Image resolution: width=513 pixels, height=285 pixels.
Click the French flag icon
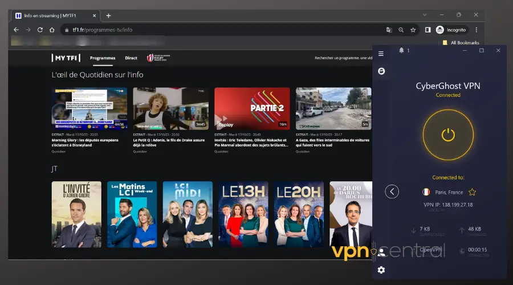(x=426, y=192)
